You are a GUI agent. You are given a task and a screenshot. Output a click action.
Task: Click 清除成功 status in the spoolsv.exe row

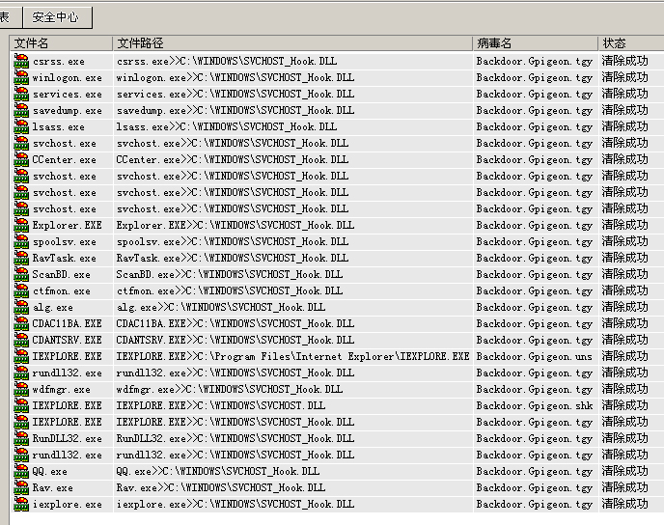point(625,242)
